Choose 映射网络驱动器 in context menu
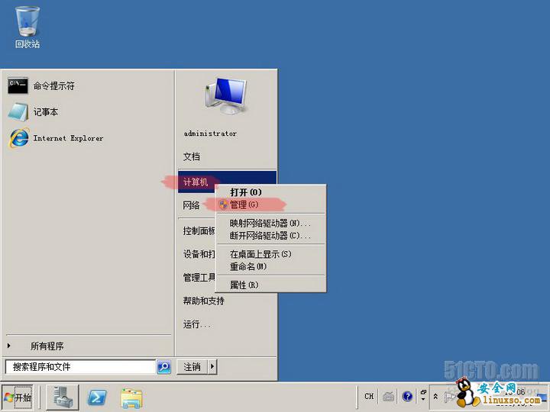Image resolution: width=550 pixels, height=412 pixels. (x=270, y=223)
